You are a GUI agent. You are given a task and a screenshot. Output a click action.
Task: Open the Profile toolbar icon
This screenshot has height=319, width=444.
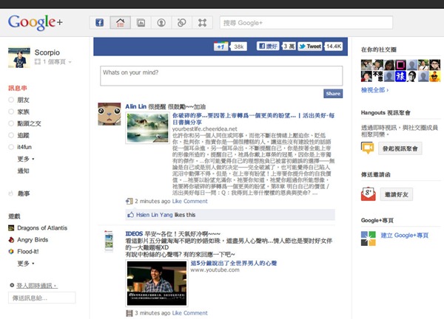click(161, 23)
